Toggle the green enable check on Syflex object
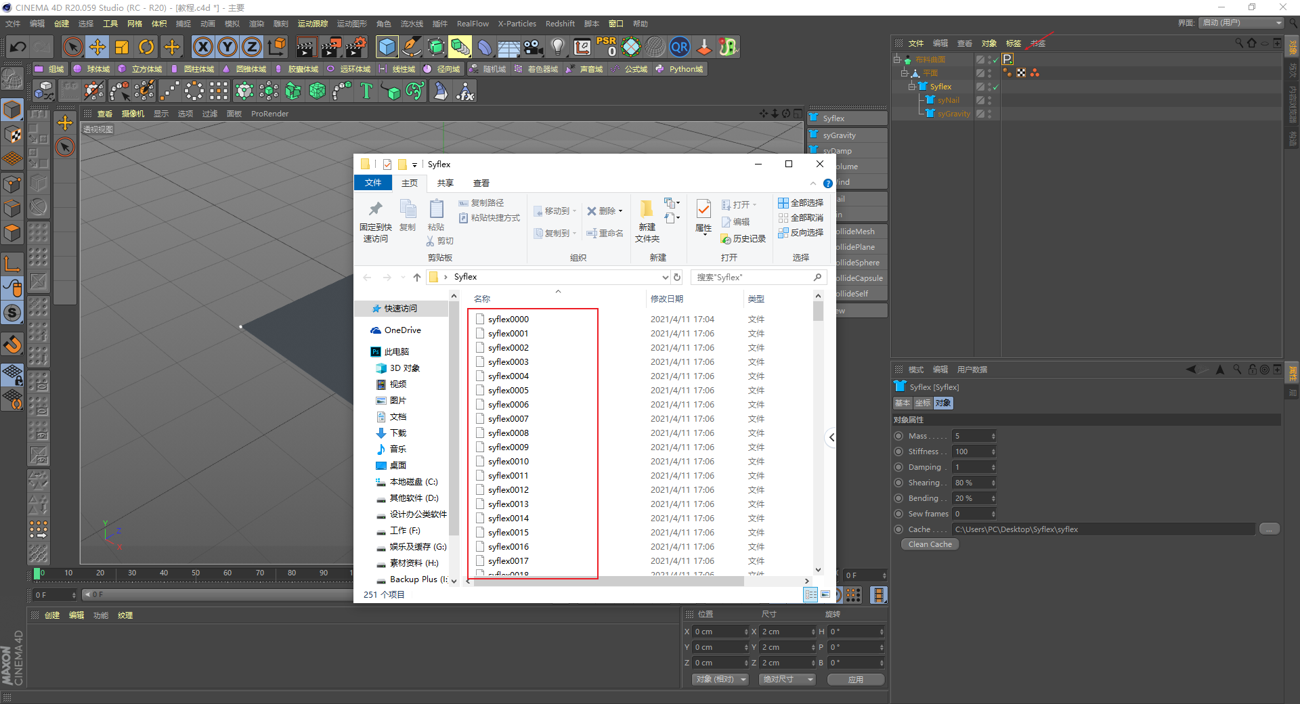 pos(996,87)
